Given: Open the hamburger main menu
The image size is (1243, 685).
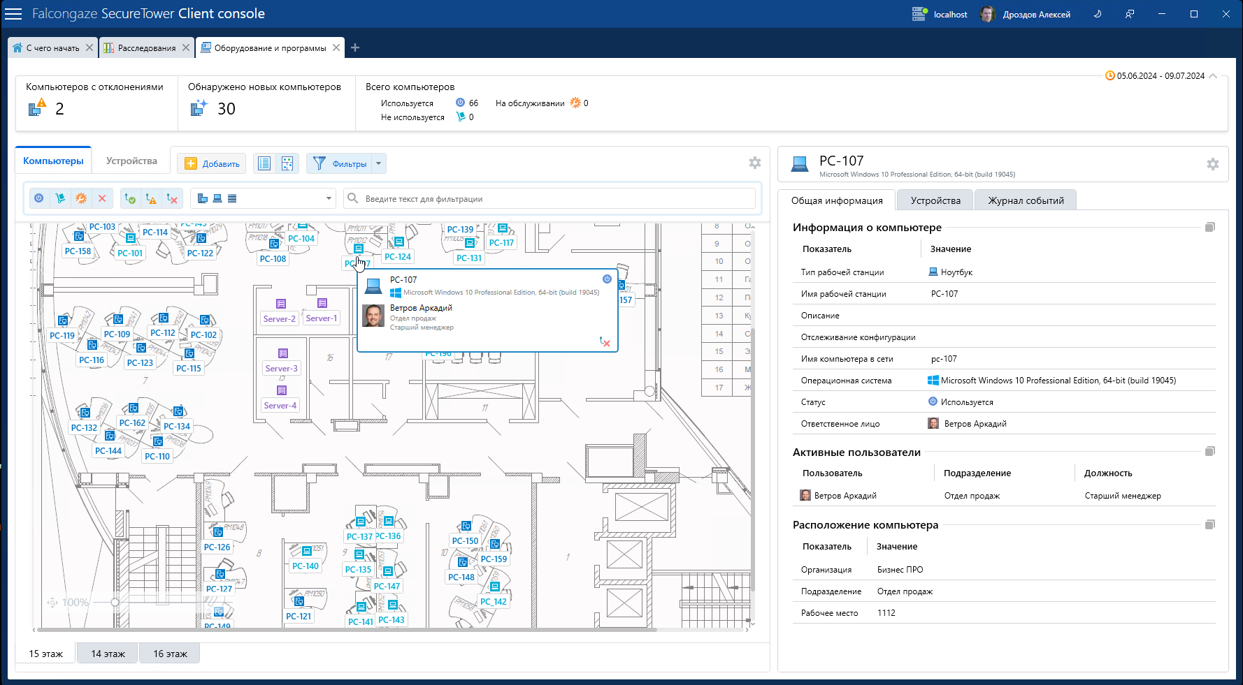Looking at the screenshot, I should coord(13,14).
